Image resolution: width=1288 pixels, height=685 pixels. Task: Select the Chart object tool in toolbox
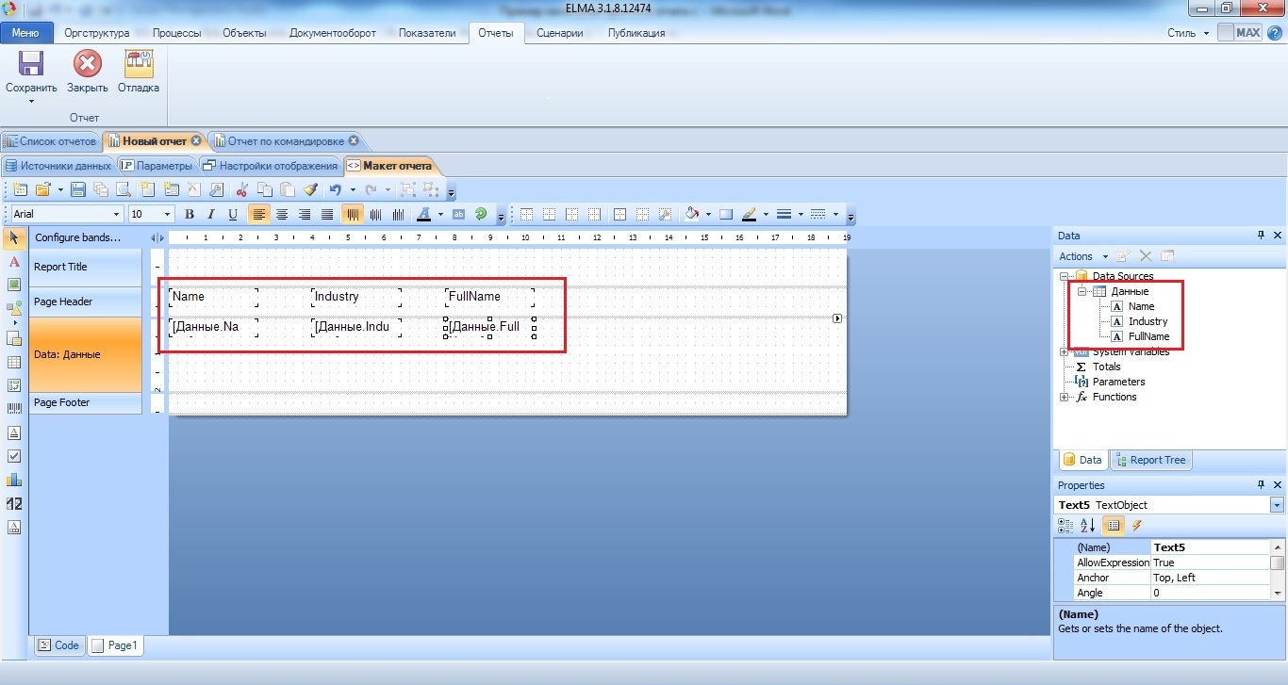click(14, 480)
